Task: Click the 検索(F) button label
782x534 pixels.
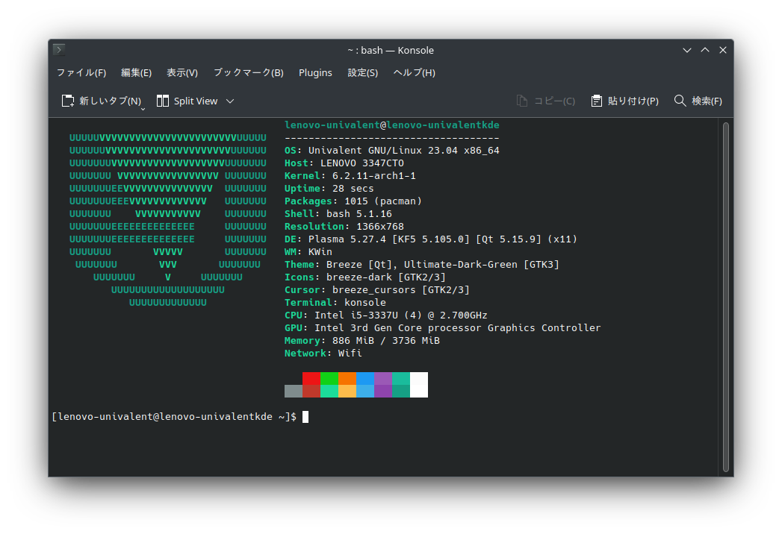Action: [707, 101]
